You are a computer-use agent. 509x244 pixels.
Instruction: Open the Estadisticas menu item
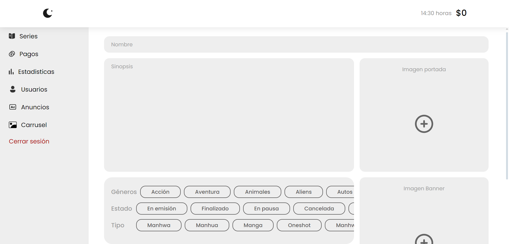pos(36,72)
